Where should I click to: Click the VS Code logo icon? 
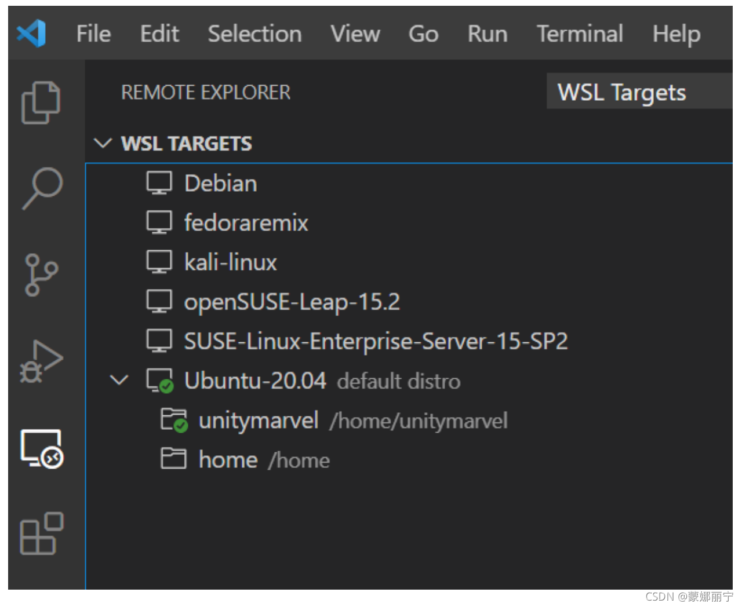(31, 33)
